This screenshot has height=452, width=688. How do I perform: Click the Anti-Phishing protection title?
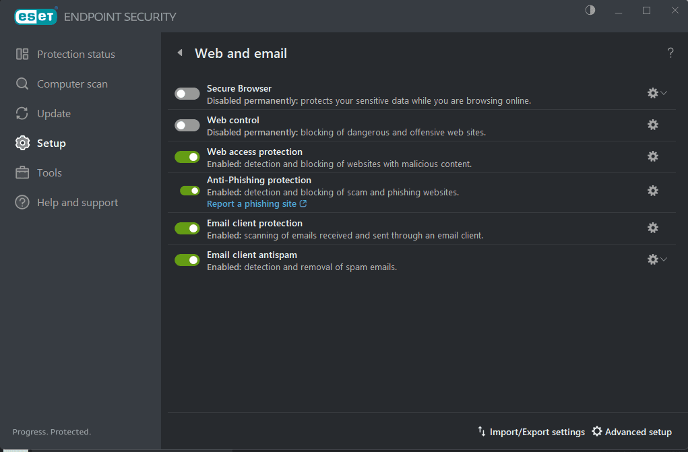[x=259, y=180]
